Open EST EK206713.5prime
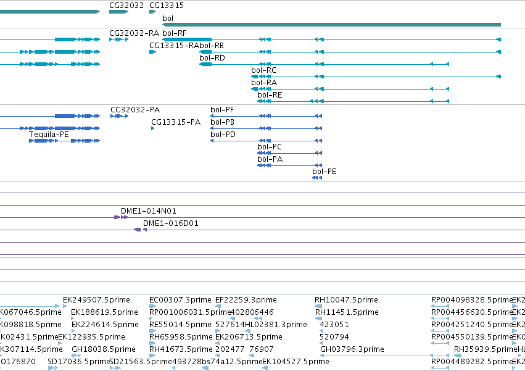525x371 pixels. pos(249,337)
